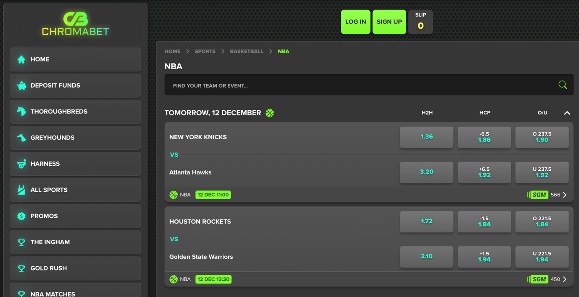Bet Atlanta Hawks head-to-head at 3.20
The width and height of the screenshot is (579, 297).
click(x=426, y=172)
